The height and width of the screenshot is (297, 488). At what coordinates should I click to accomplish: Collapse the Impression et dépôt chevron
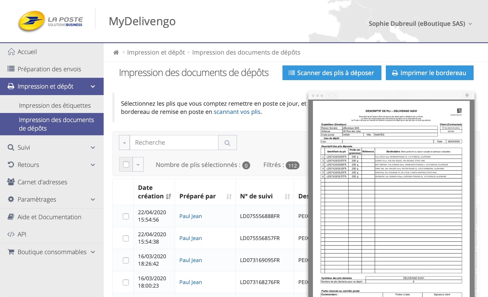coord(93,87)
